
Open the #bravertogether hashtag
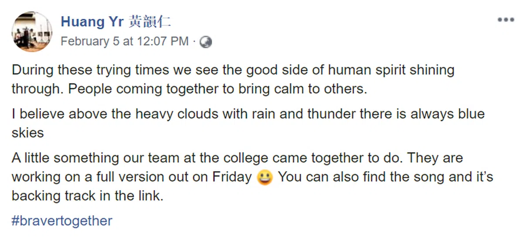click(x=62, y=221)
